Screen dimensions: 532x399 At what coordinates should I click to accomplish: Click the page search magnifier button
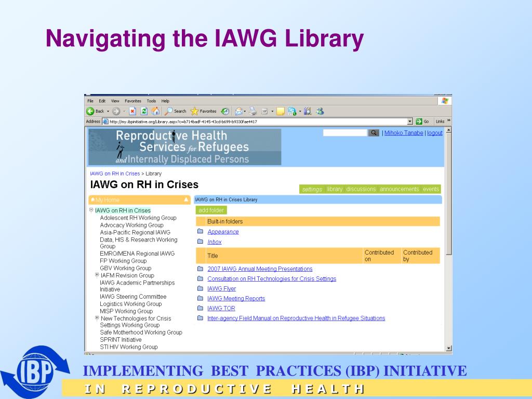coord(373,132)
